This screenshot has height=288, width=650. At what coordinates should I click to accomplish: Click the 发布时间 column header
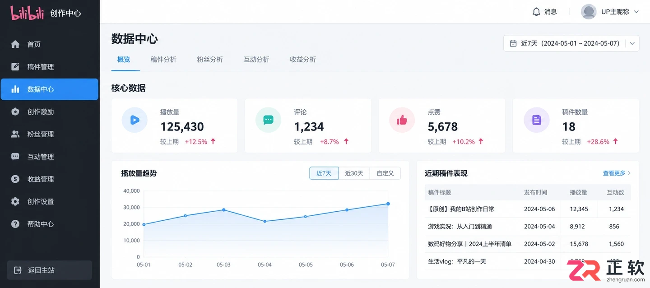click(535, 192)
